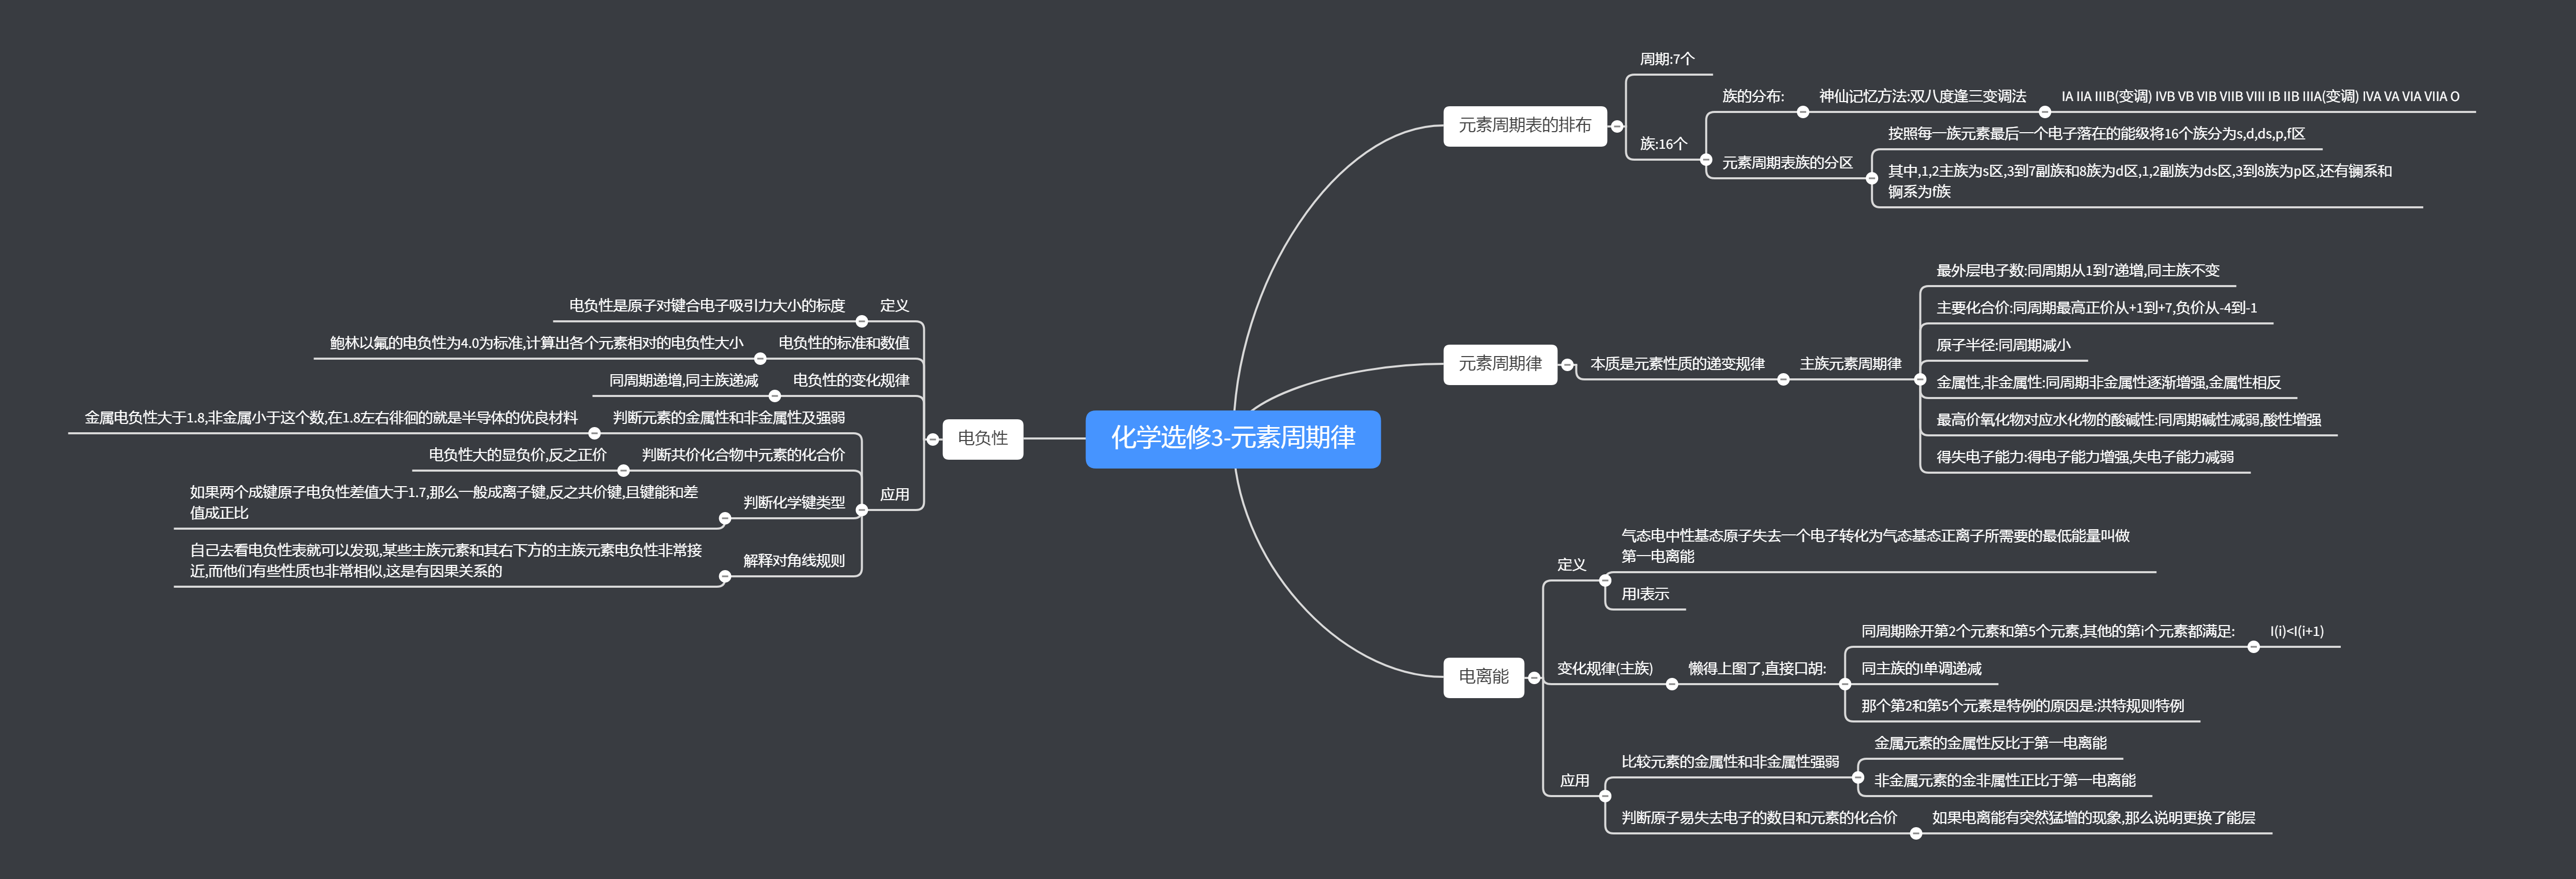Click the 周期:7个 subtopic
This screenshot has height=879, width=2576.
1666,59
